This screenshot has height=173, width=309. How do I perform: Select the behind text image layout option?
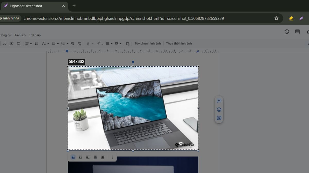(95, 157)
